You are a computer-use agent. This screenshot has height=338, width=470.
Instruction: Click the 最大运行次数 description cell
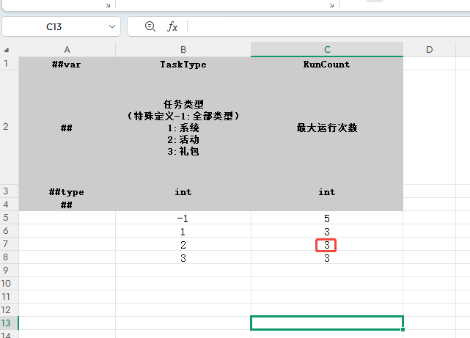tap(327, 128)
